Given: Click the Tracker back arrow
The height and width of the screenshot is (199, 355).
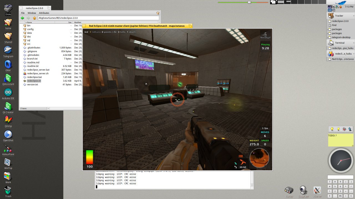Looking at the screenshot, I should click(22, 18).
